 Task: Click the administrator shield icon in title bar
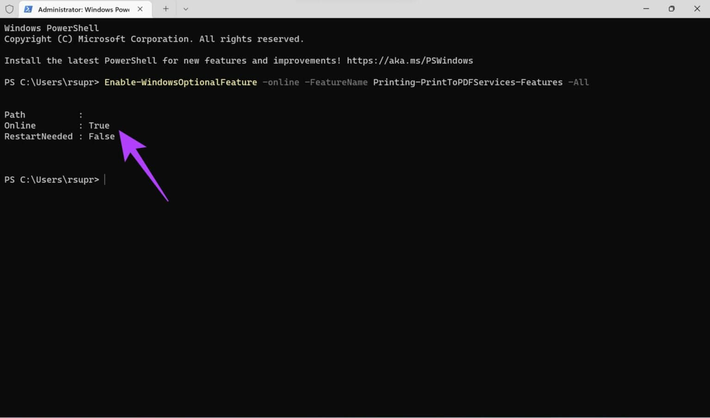click(9, 9)
